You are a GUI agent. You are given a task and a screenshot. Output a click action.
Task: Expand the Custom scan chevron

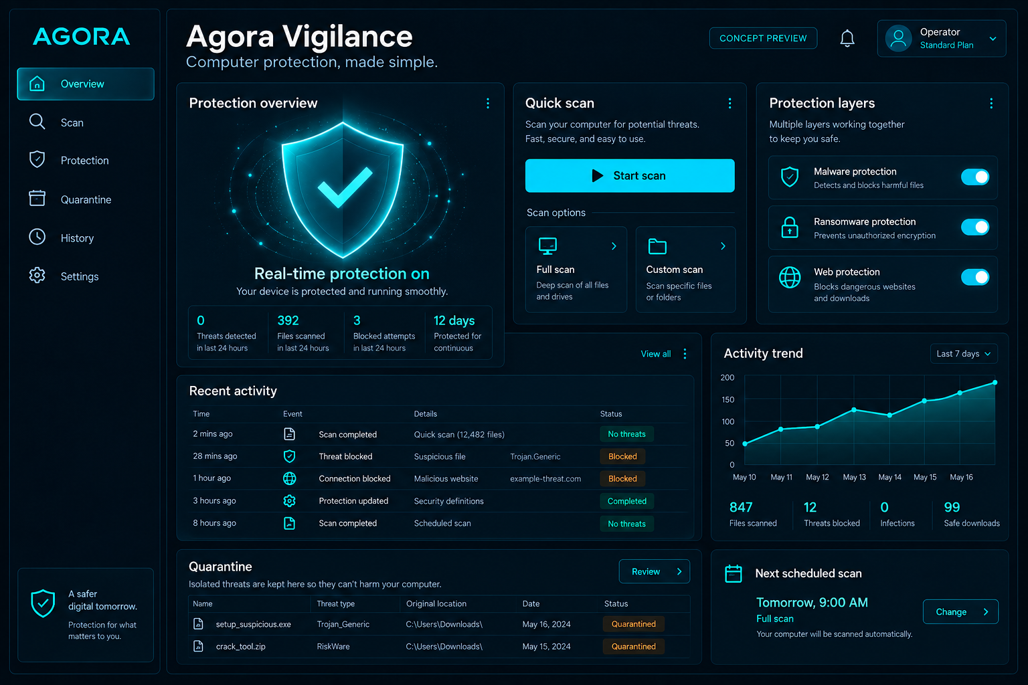click(x=723, y=246)
